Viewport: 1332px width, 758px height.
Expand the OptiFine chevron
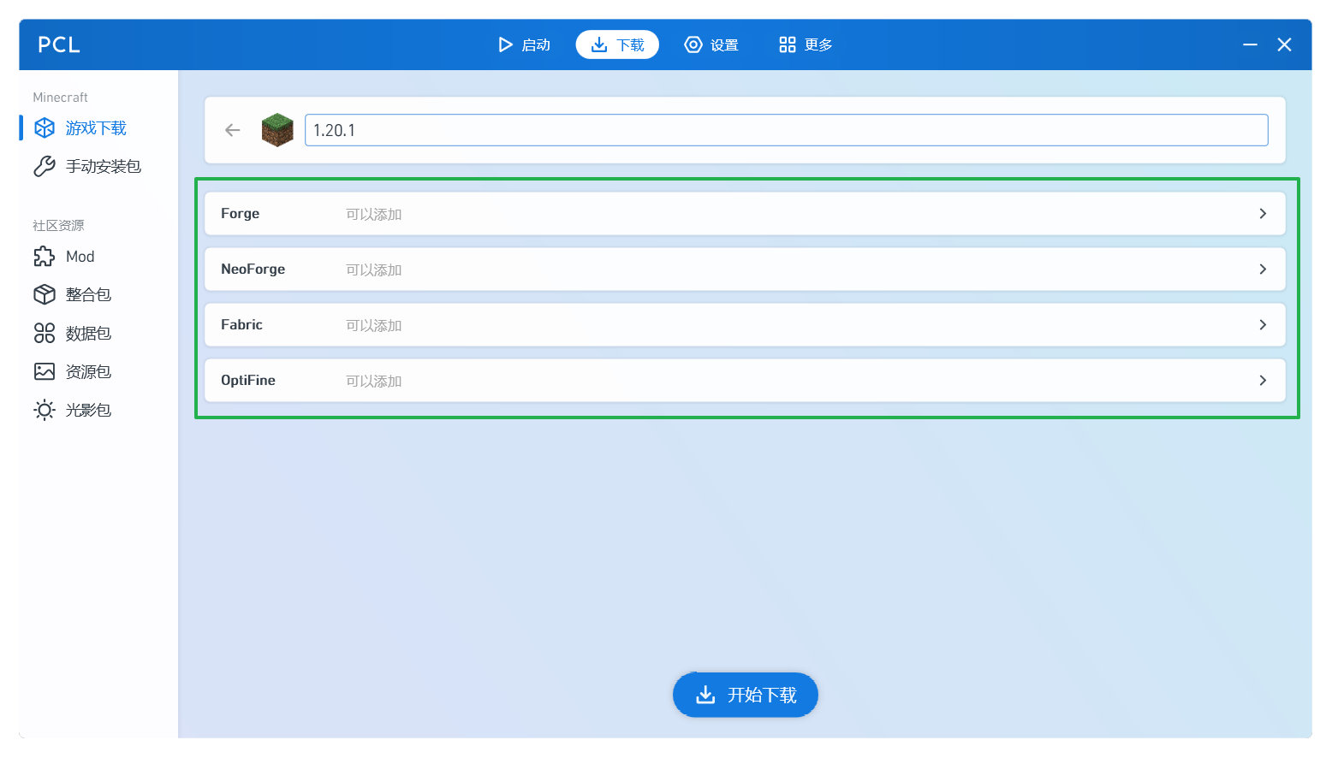point(1263,381)
